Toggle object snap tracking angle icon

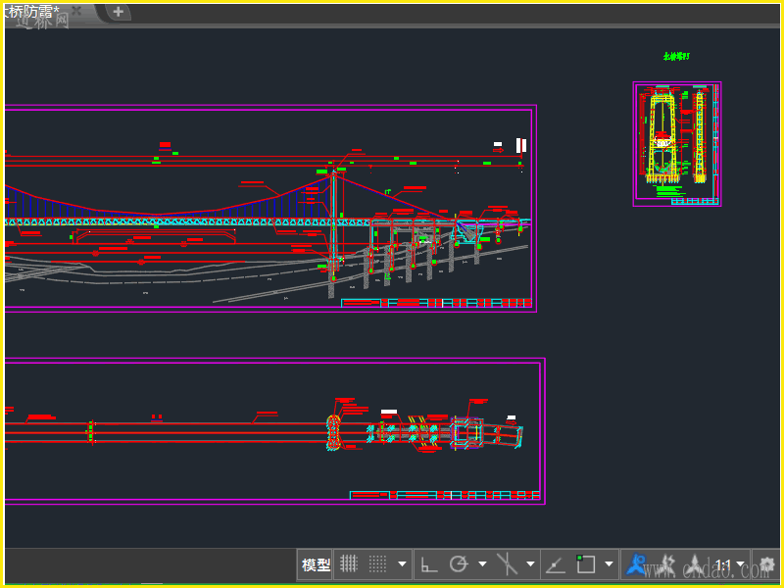[x=556, y=565]
